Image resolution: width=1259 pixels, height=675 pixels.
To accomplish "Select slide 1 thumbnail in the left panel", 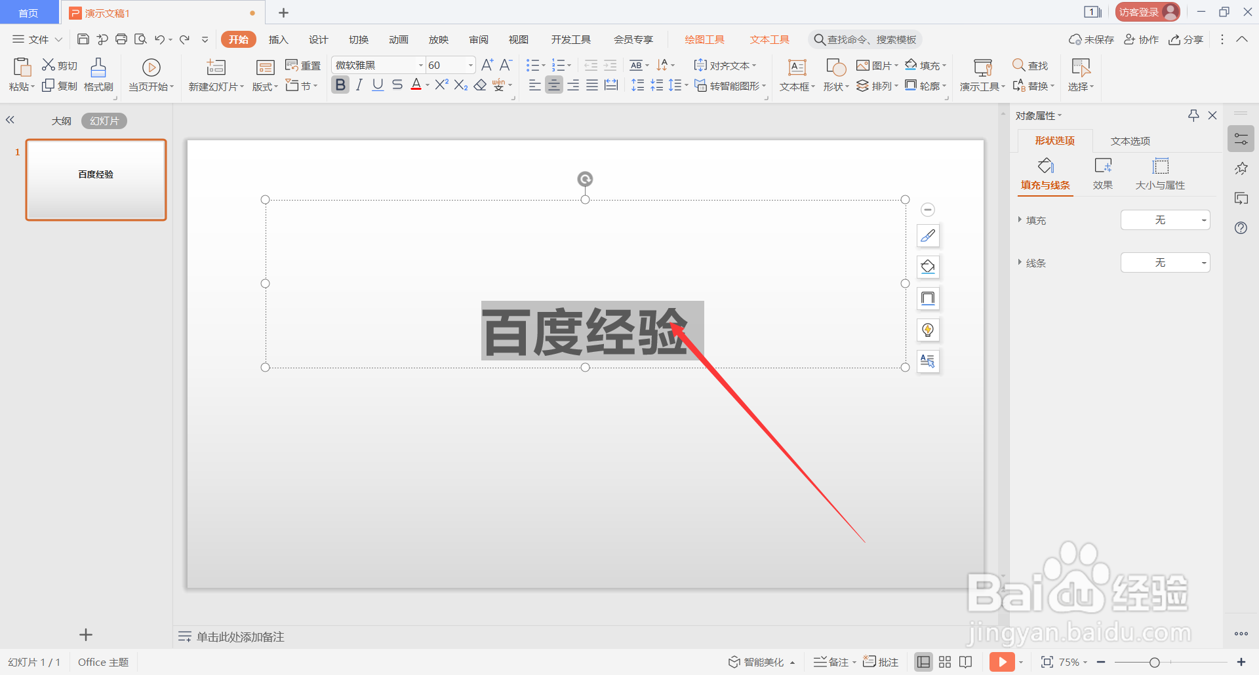I will [x=96, y=180].
